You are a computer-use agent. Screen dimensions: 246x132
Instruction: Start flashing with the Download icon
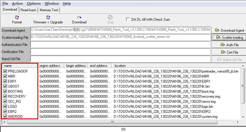click(x=79, y=20)
